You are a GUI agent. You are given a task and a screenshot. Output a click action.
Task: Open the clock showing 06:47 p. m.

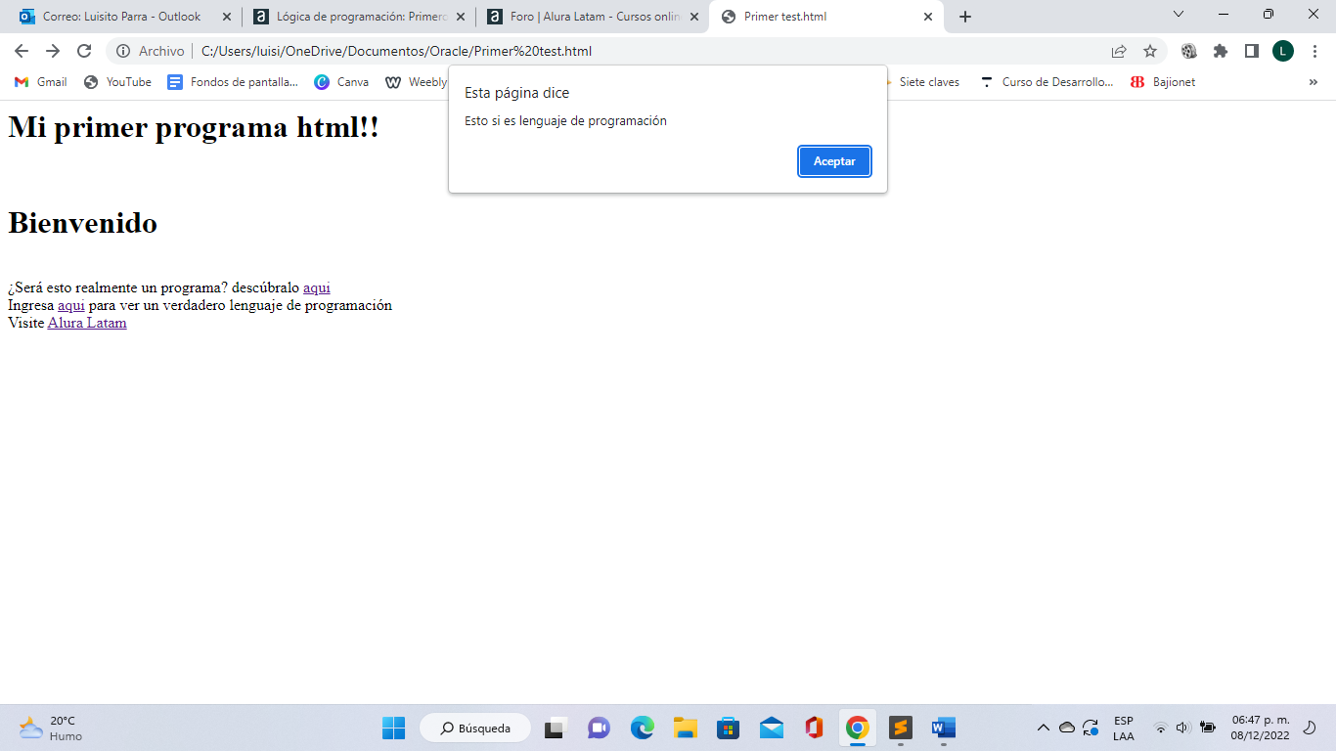(x=1260, y=728)
